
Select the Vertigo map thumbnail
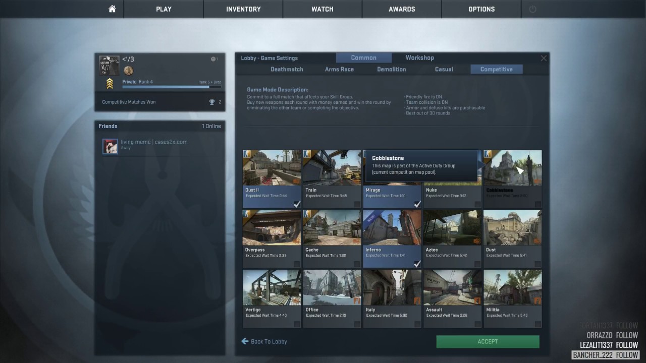(x=272, y=287)
